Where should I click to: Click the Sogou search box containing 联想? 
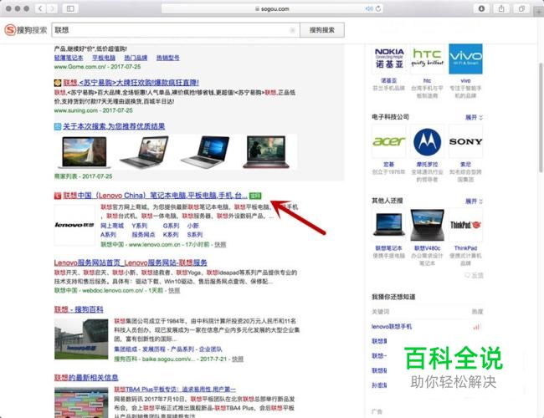click(x=176, y=30)
